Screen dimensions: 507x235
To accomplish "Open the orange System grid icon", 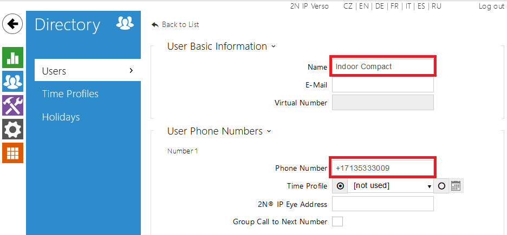I will pos(12,152).
